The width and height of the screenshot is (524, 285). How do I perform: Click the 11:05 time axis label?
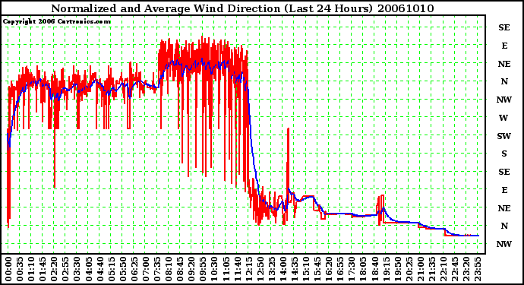point(226,269)
